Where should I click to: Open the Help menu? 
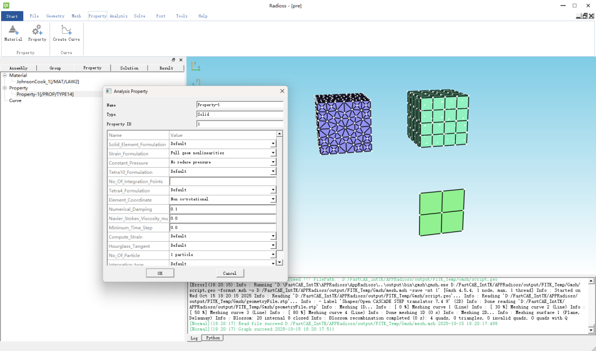click(x=203, y=16)
